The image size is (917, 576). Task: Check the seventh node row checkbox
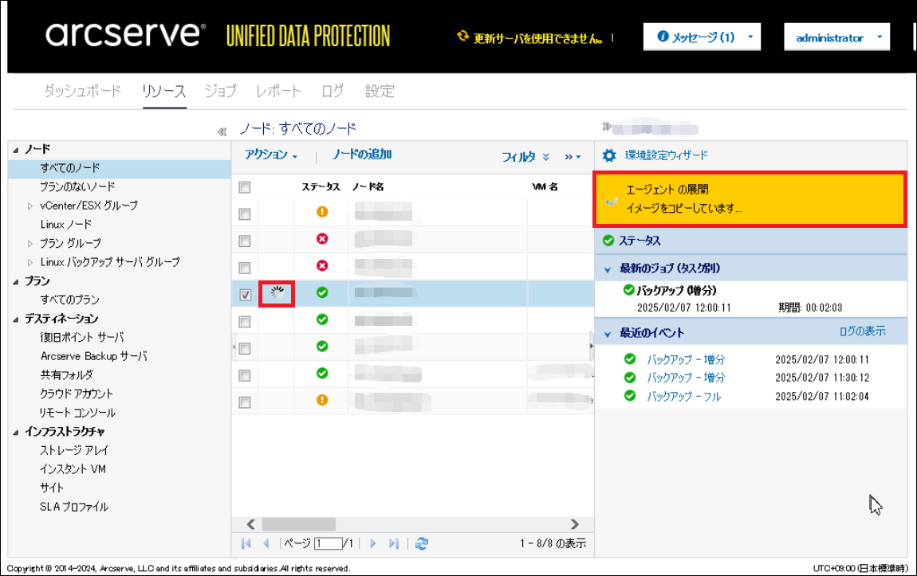[245, 375]
